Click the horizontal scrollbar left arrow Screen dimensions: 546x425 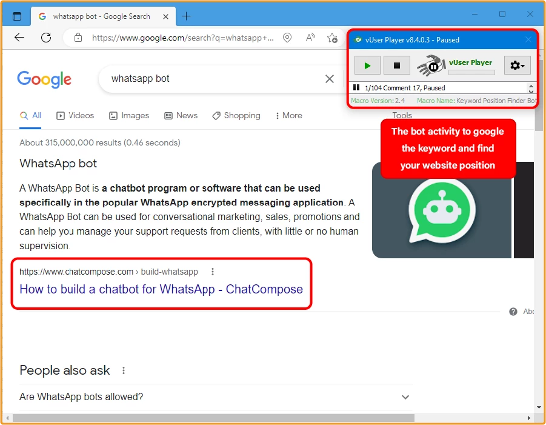pos(7,418)
